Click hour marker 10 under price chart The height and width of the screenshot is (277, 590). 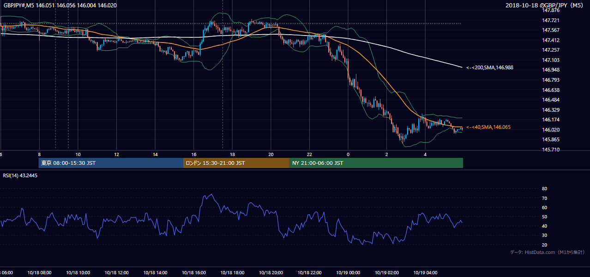pyautogui.click(x=78, y=154)
